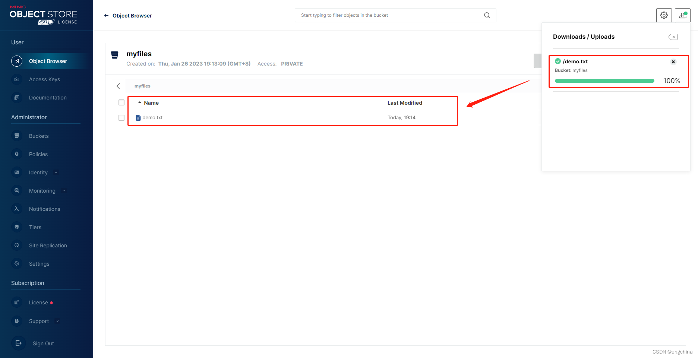Open Settings menu item
The width and height of the screenshot is (698, 358).
[x=39, y=264]
